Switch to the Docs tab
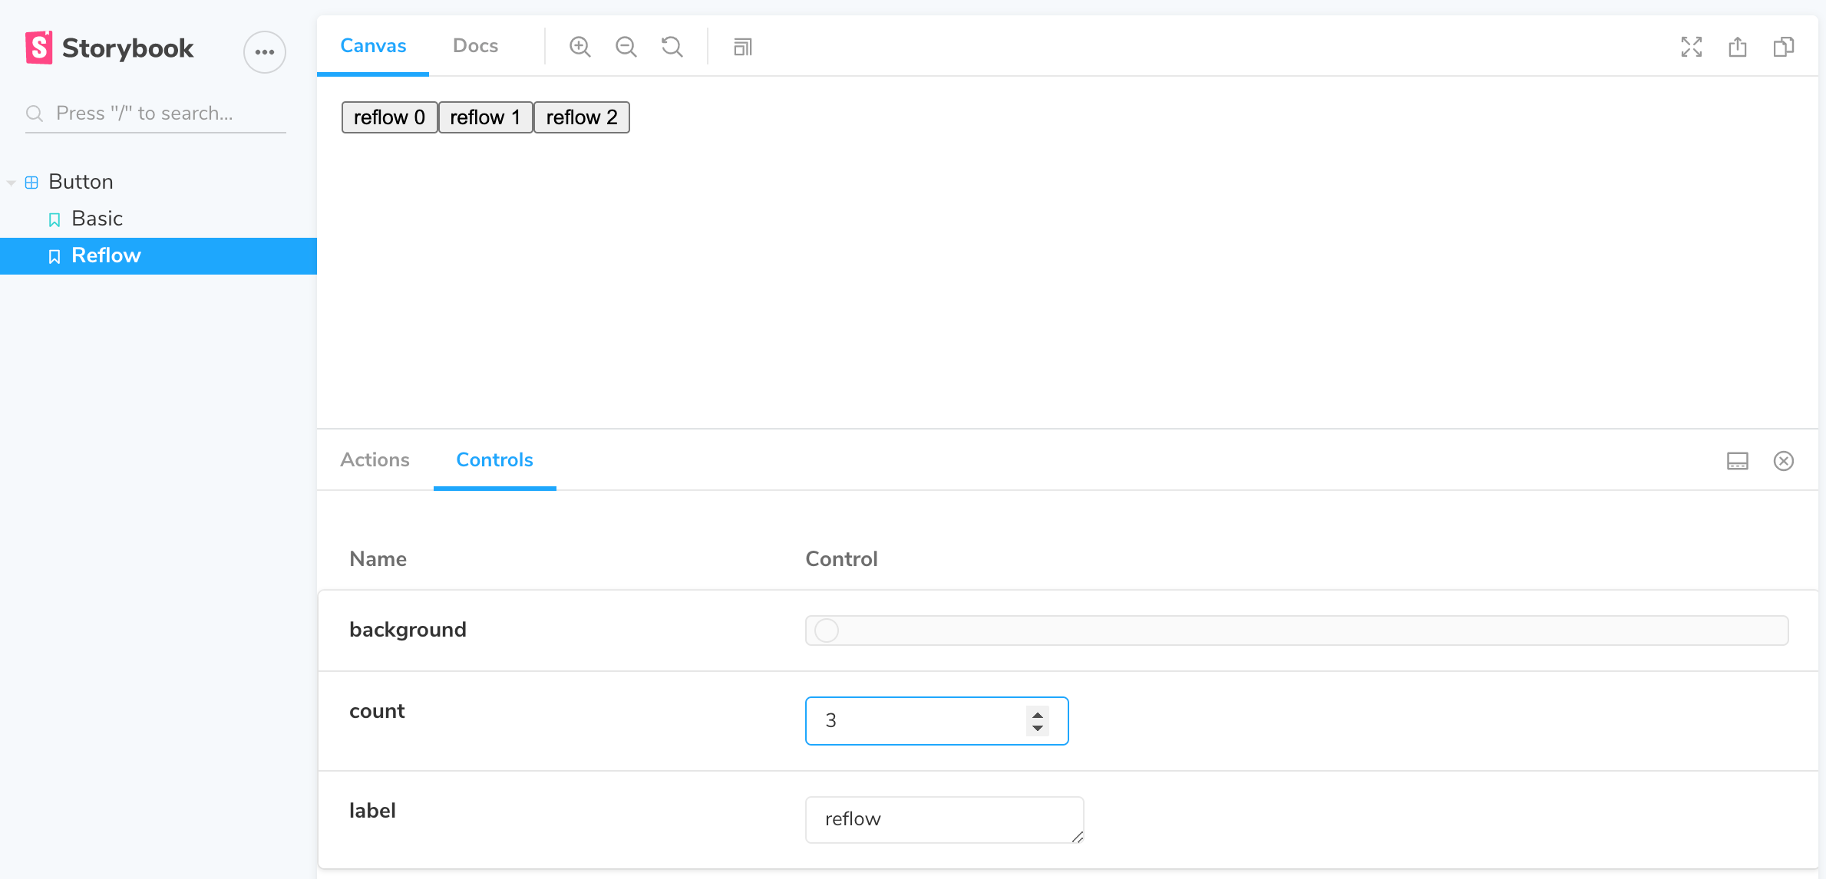The image size is (1826, 879). [x=475, y=46]
